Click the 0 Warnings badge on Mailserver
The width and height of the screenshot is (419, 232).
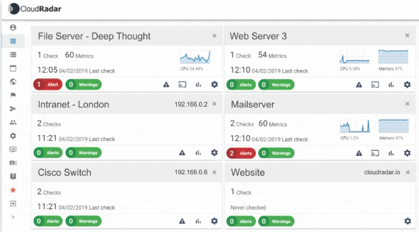(x=276, y=153)
